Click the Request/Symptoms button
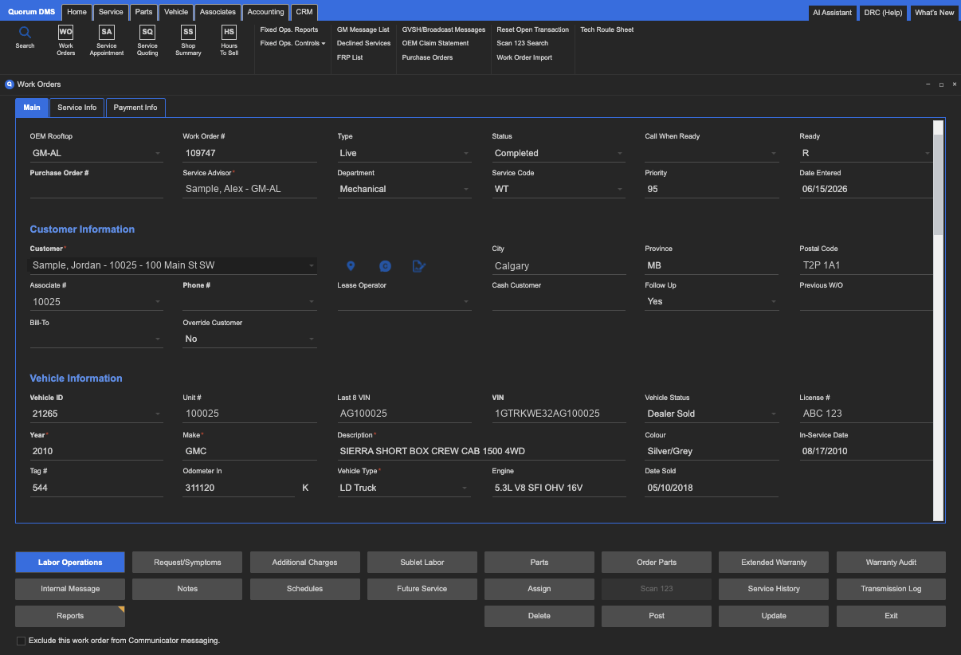The image size is (961, 655). 187,563
